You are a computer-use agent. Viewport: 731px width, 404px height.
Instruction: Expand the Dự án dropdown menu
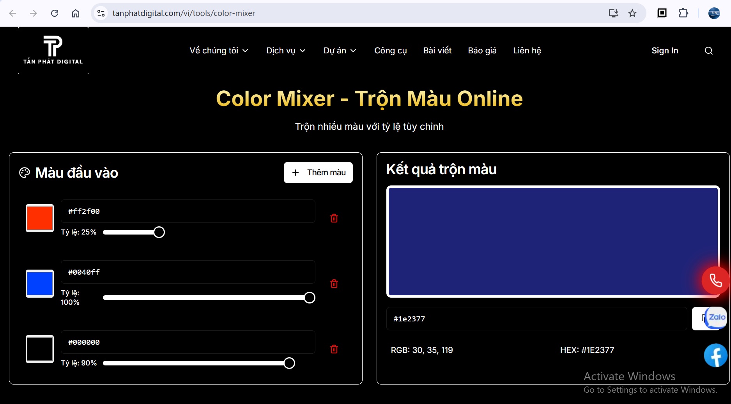[340, 51]
